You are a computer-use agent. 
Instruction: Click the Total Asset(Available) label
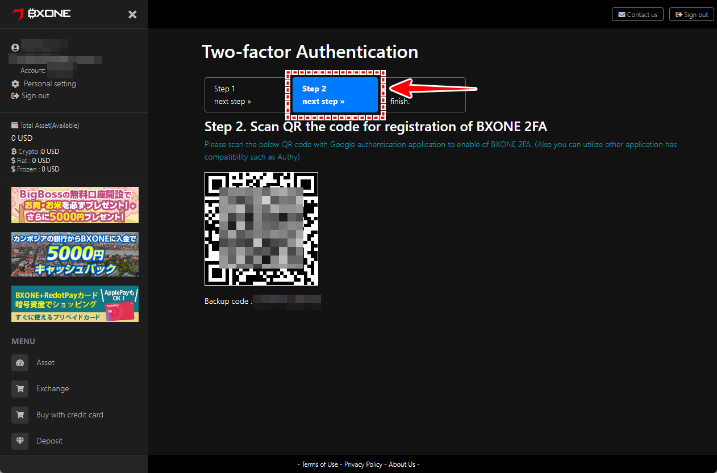coord(49,125)
